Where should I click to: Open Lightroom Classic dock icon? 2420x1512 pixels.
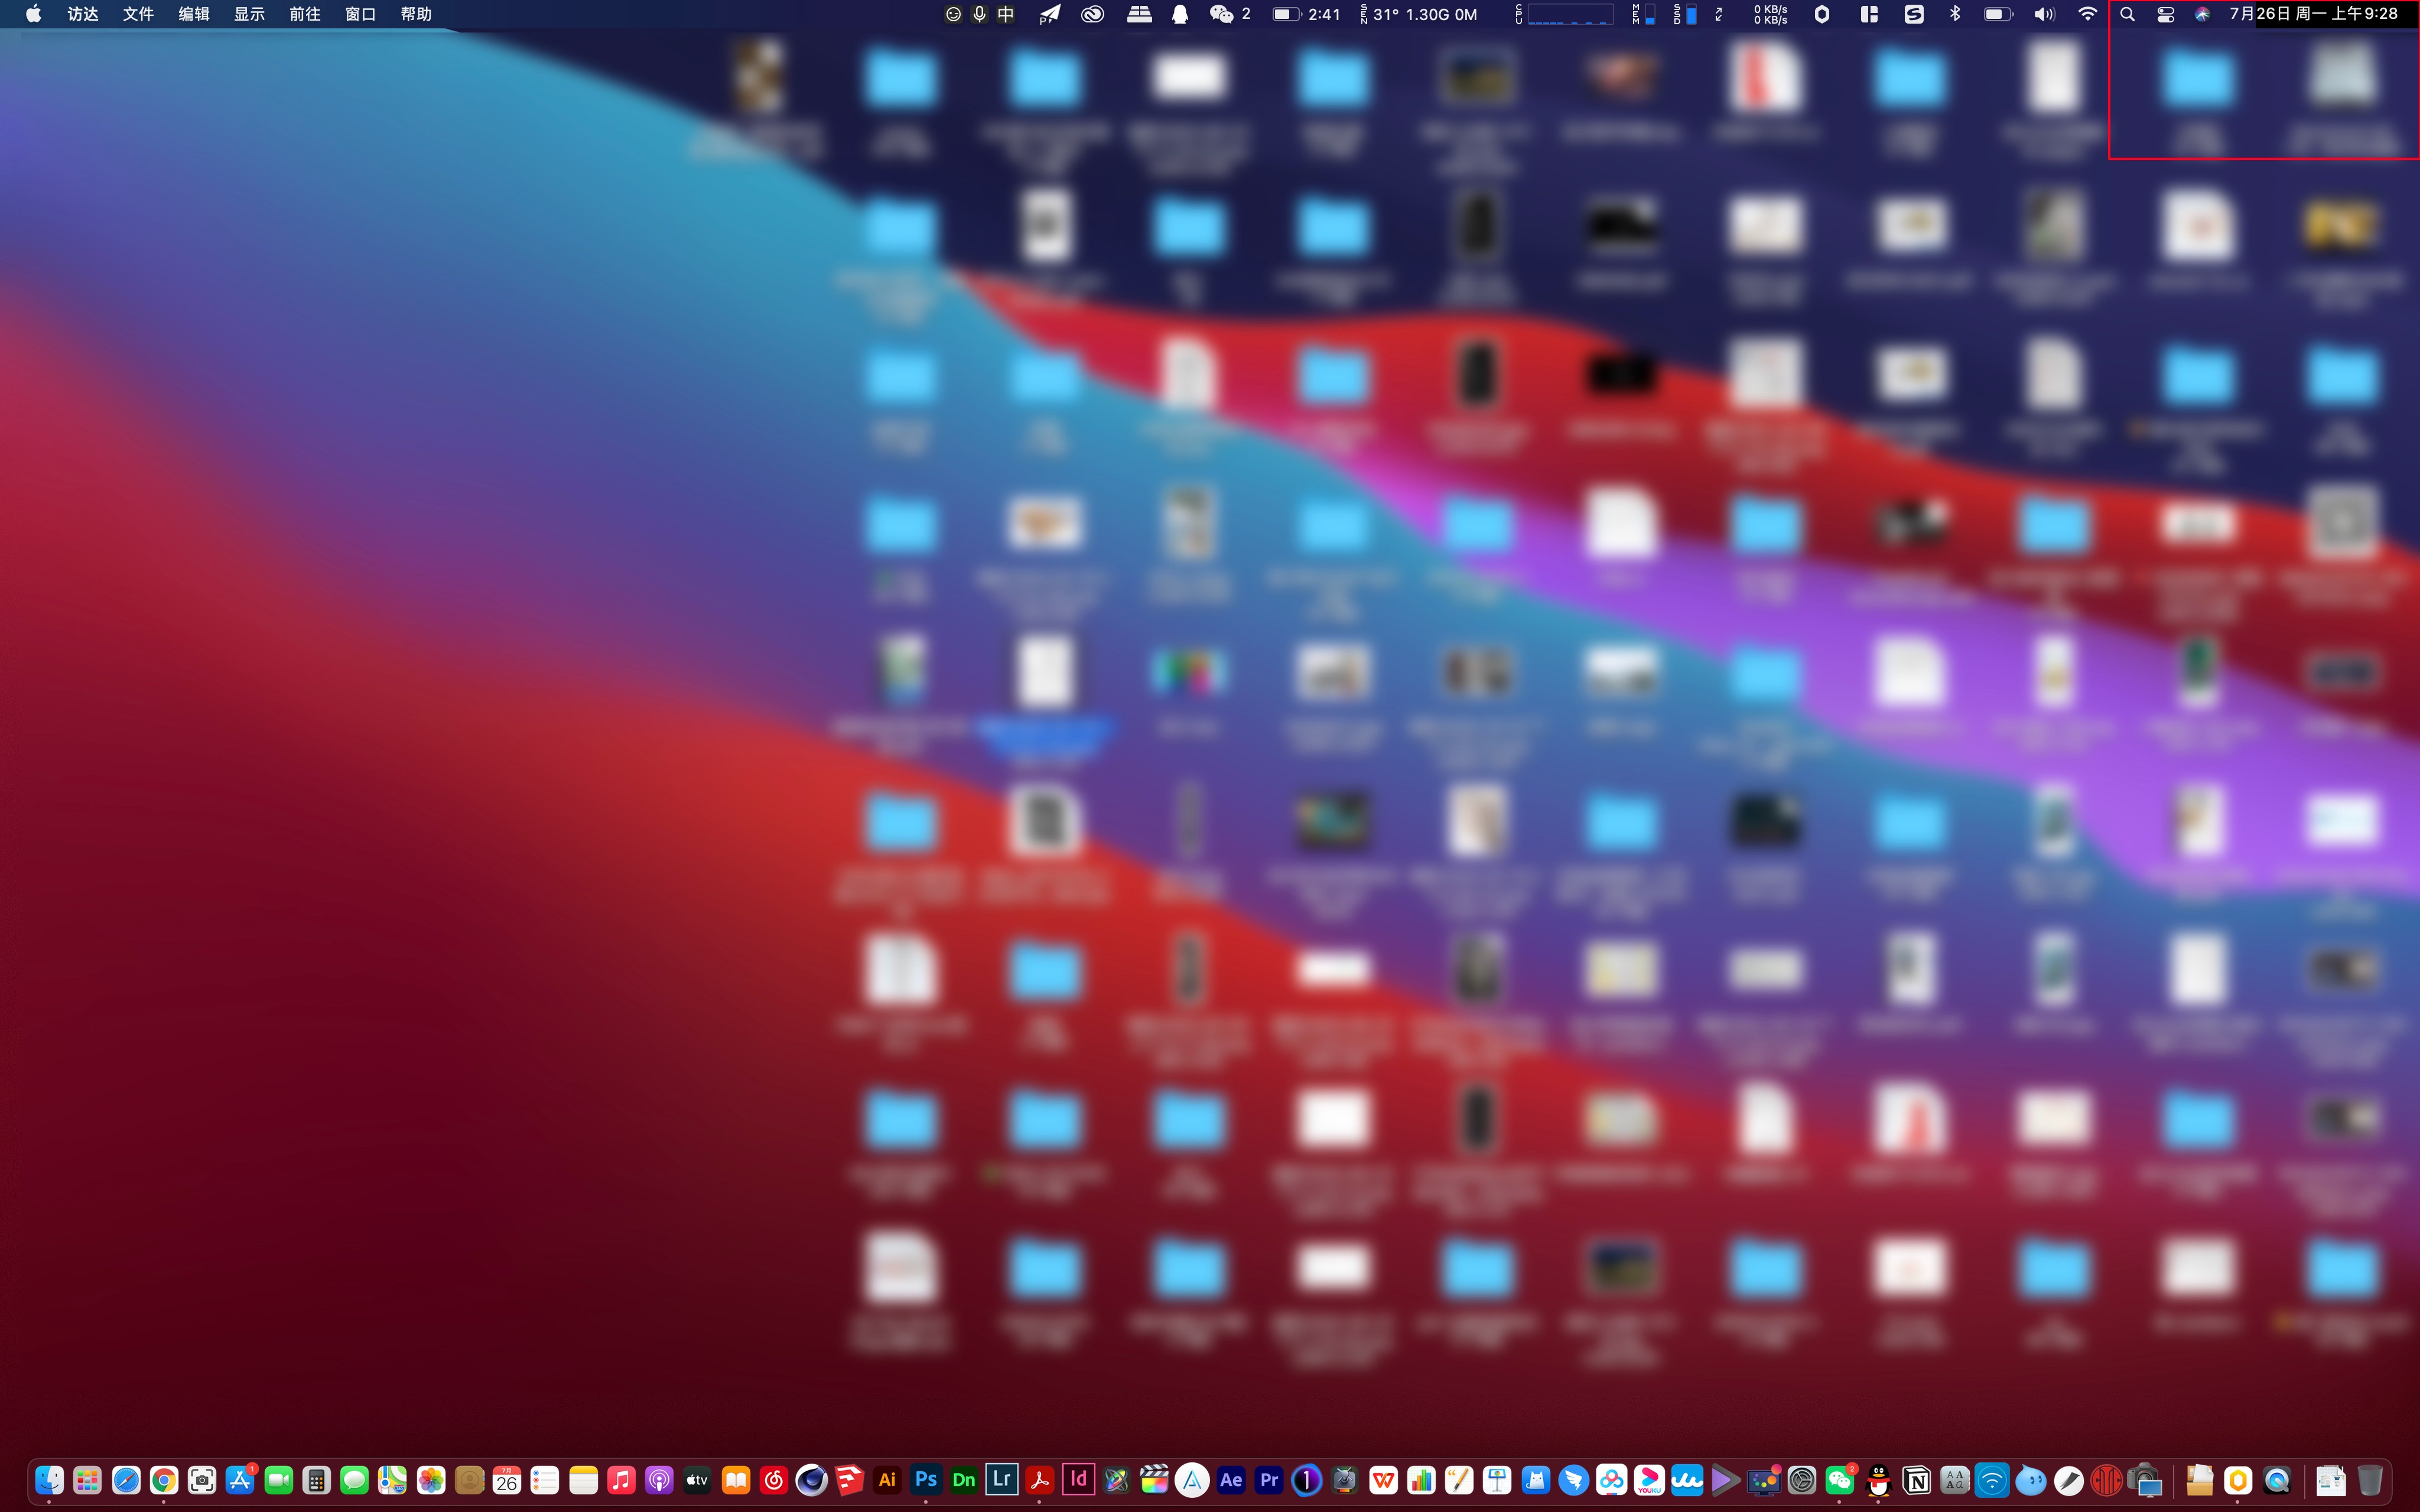tap(1001, 1479)
